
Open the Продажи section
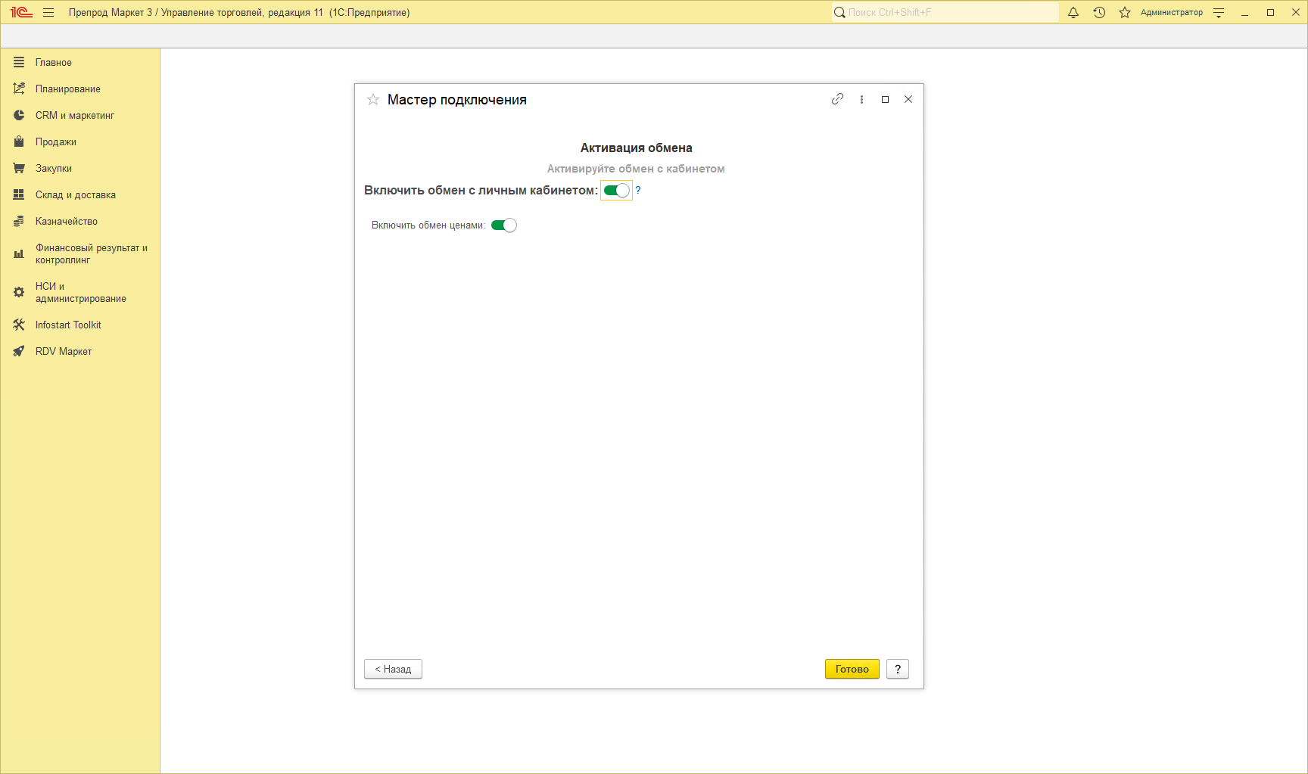(x=80, y=142)
